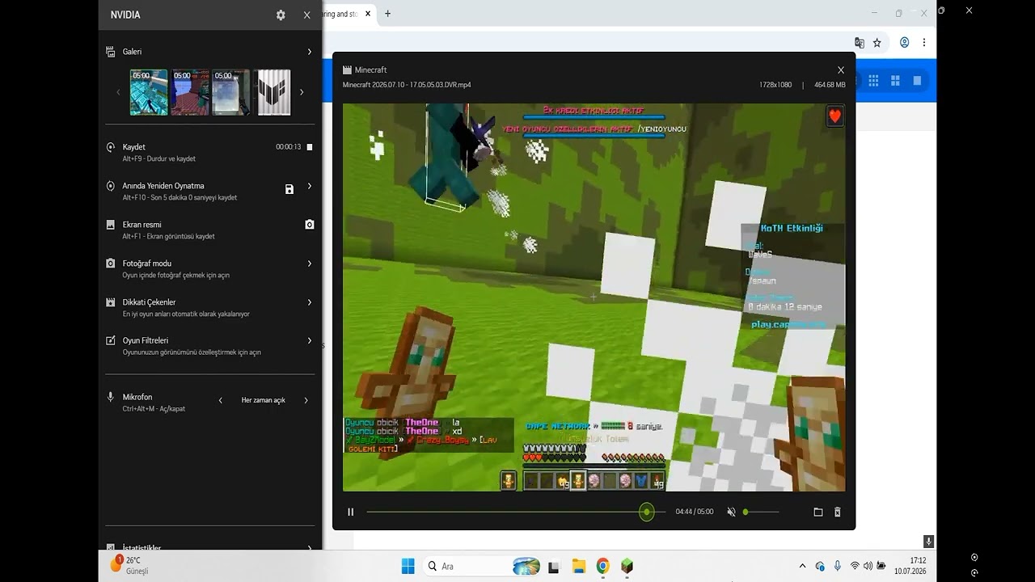1035x582 pixels.
Task: Show hidden system tray icons
Action: 802,566
